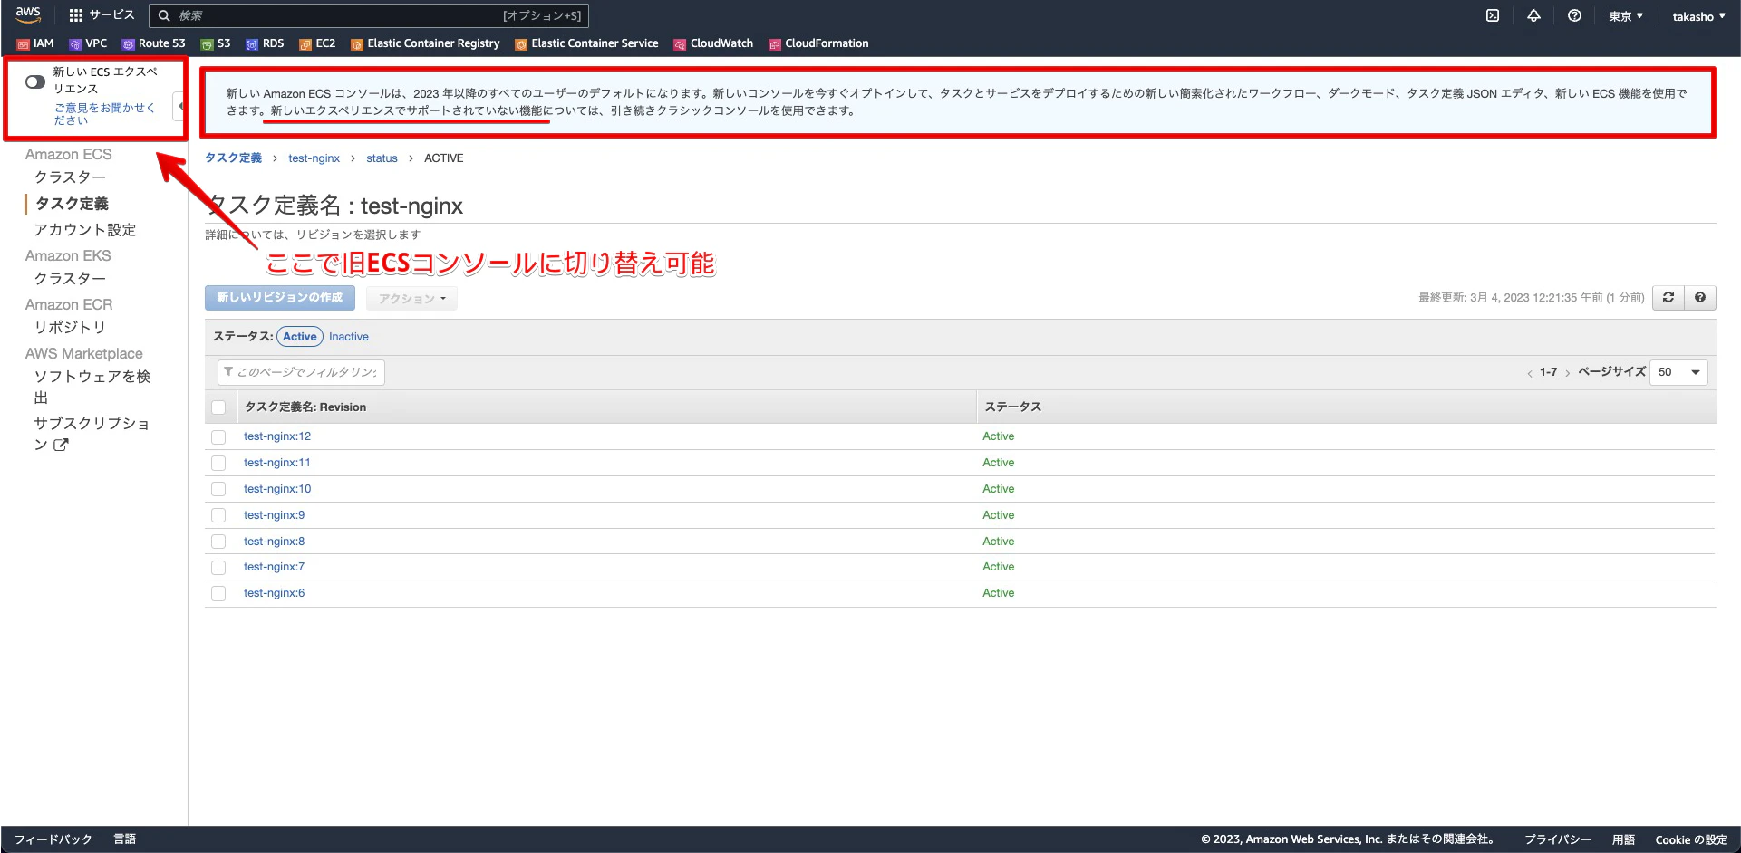Click the Elastic Container Registry bookmark icon
This screenshot has width=1741, height=853.
[357, 43]
